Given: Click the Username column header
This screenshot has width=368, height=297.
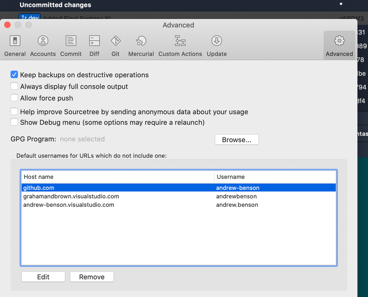Looking at the screenshot, I should coord(275,177).
